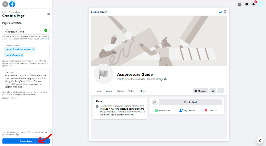Open Messenger from top bar
The width and height of the screenshot is (266, 146).
[247, 4]
